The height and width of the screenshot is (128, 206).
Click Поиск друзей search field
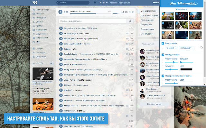[149, 44]
